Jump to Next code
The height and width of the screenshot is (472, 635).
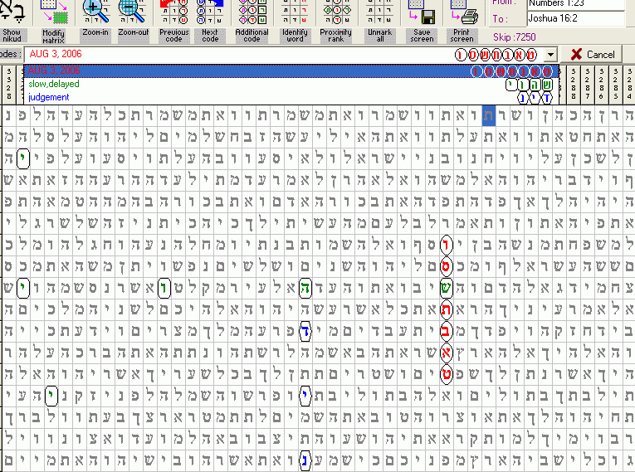tap(210, 12)
